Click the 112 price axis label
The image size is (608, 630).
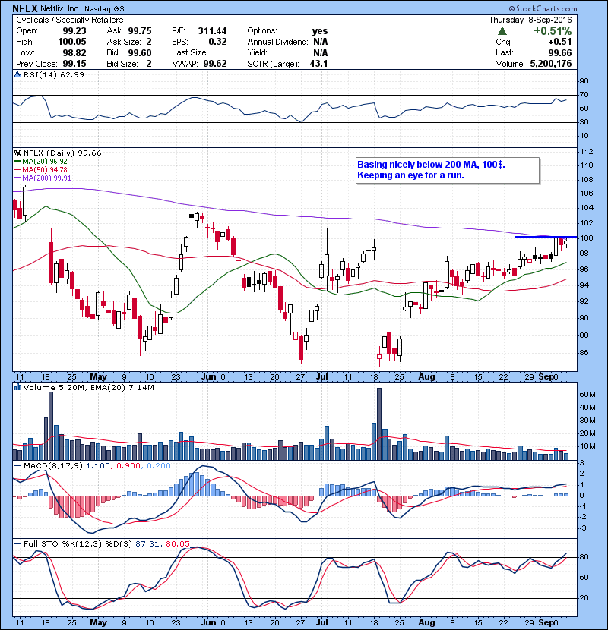(x=587, y=152)
